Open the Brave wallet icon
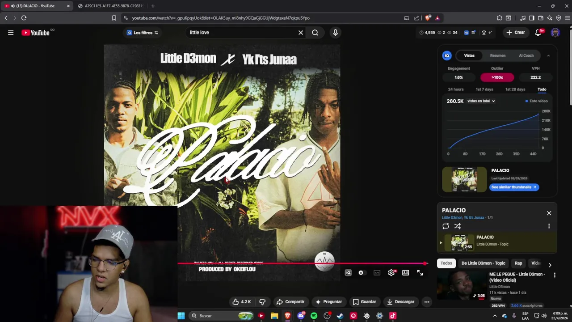Screen dimensions: 572x322 pos(541,18)
